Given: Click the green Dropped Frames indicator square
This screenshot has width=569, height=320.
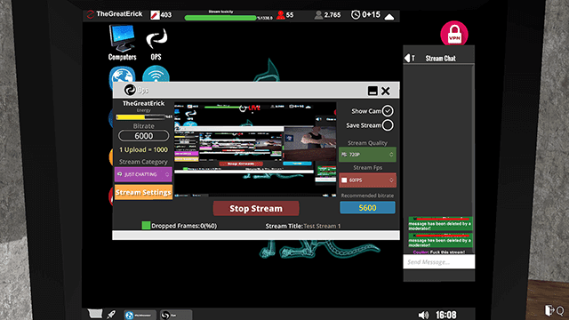Looking at the screenshot, I should click(146, 225).
